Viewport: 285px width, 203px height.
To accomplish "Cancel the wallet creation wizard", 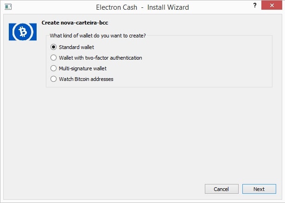I will click(x=222, y=189).
